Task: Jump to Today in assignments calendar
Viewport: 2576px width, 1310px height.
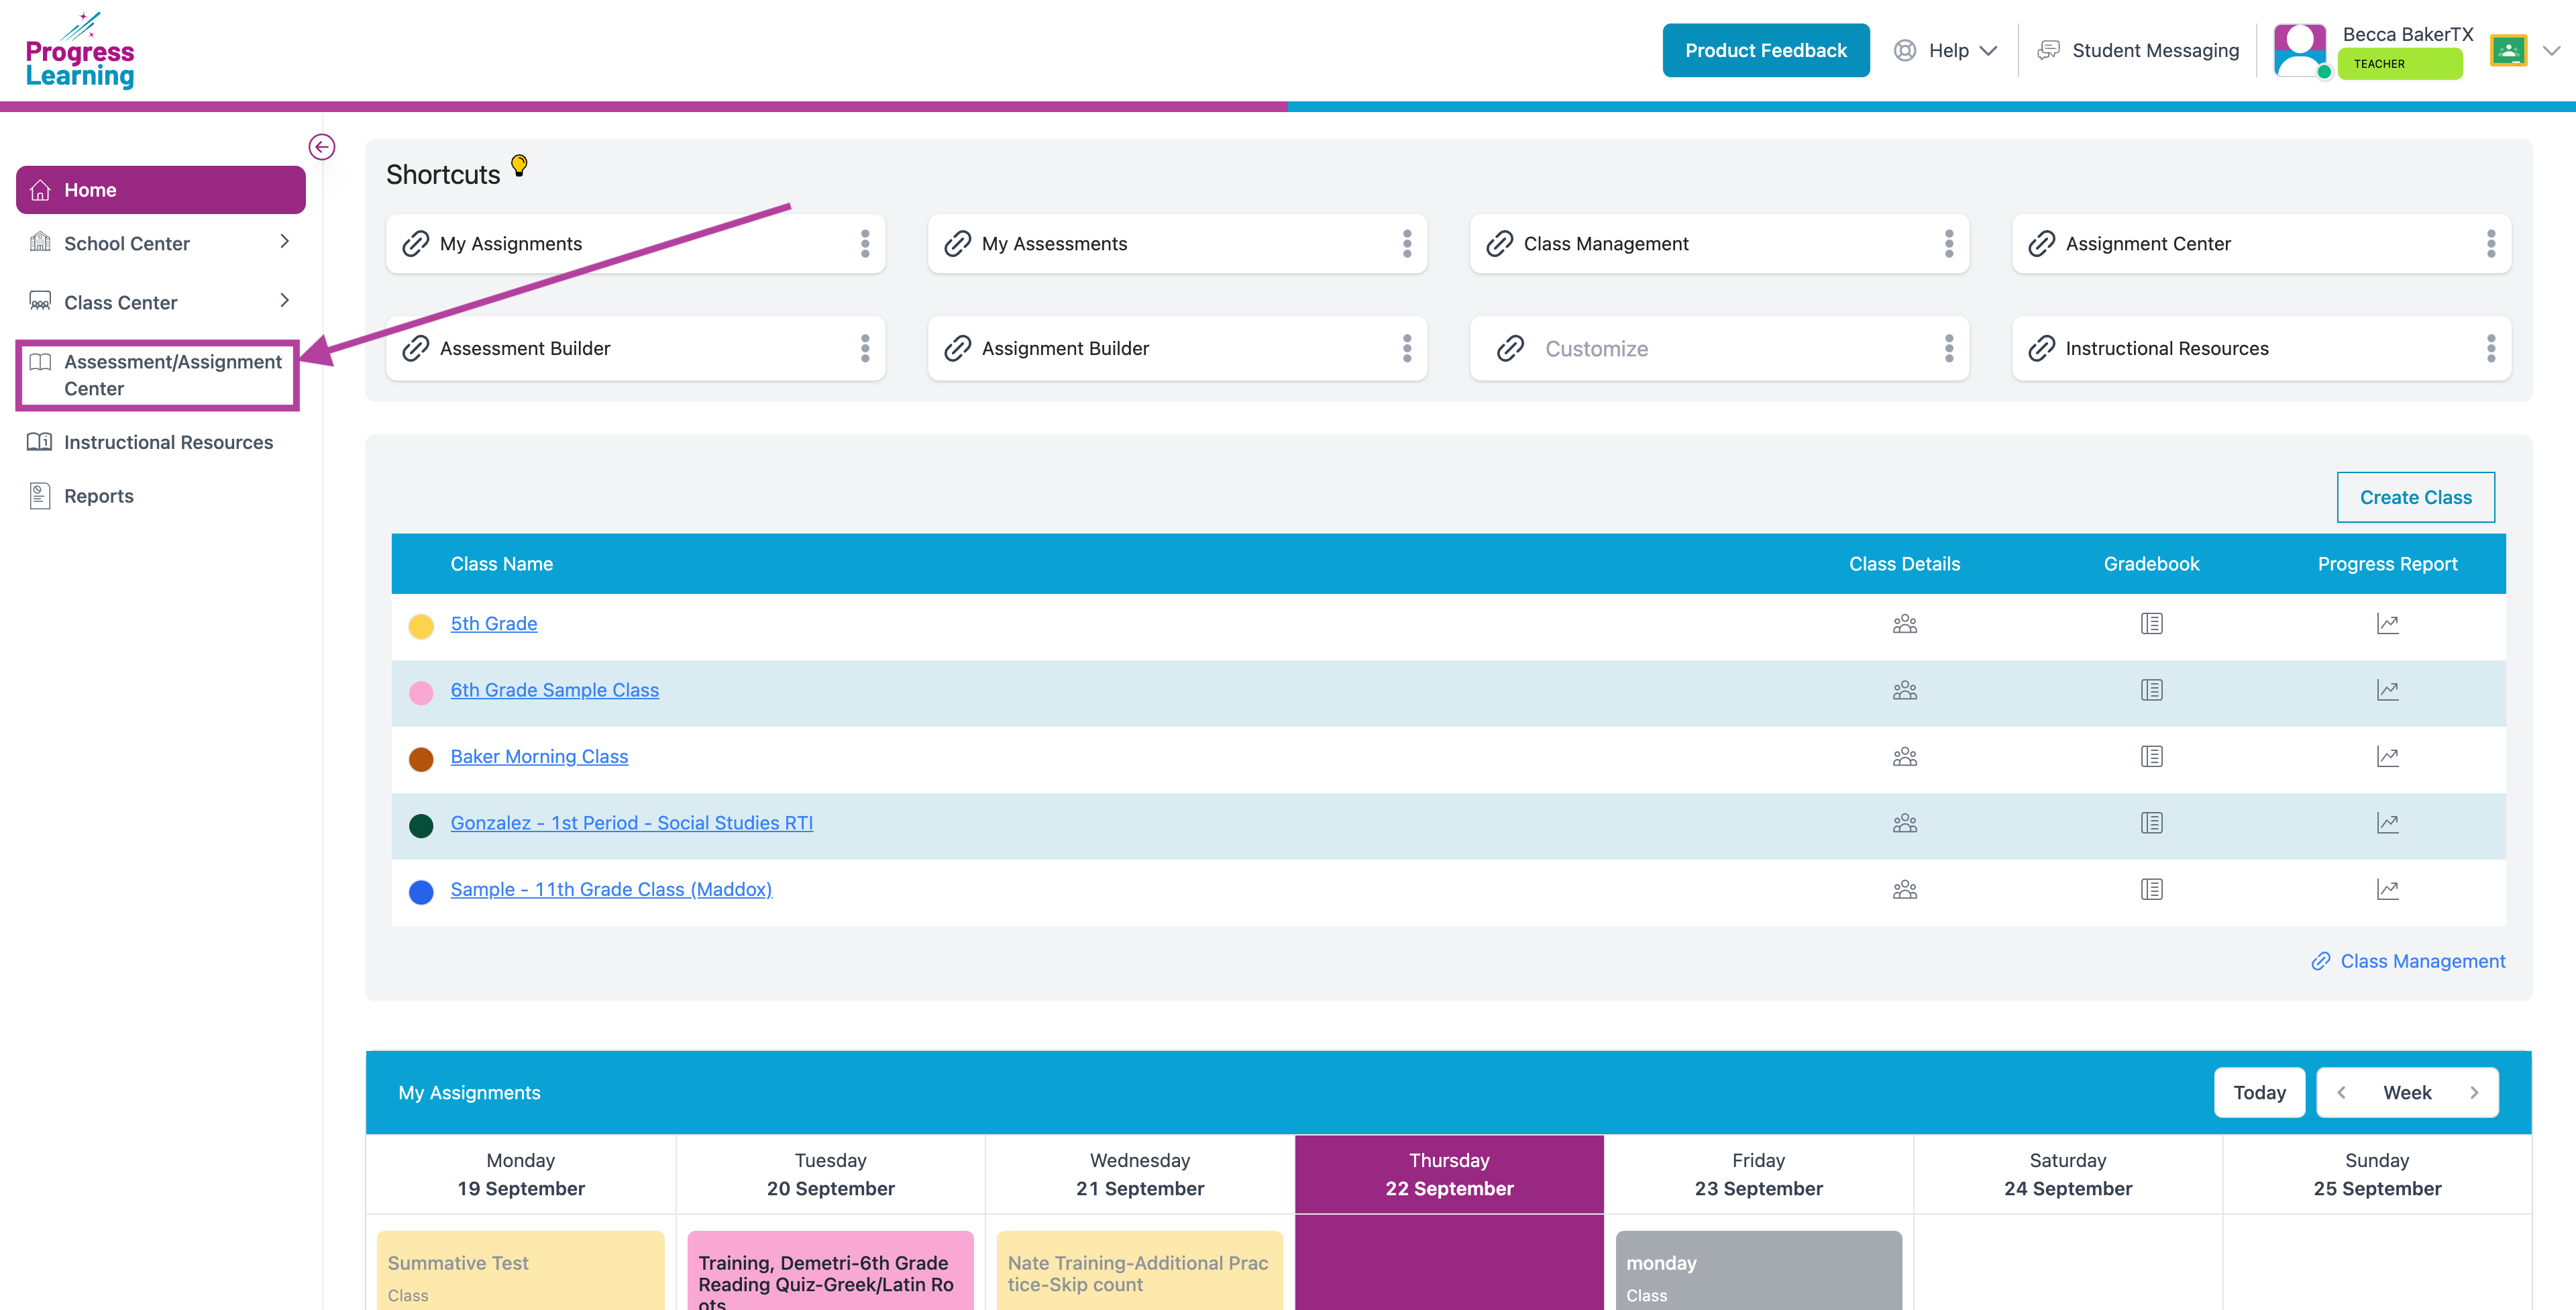Action: (x=2259, y=1093)
